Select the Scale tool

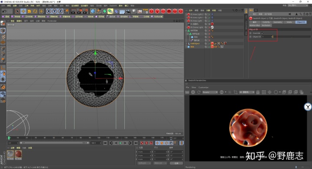tap(29, 11)
